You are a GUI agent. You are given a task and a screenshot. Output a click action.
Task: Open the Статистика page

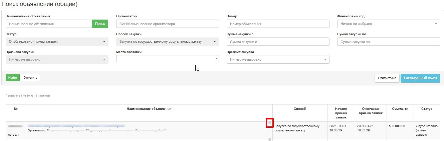[387, 78]
